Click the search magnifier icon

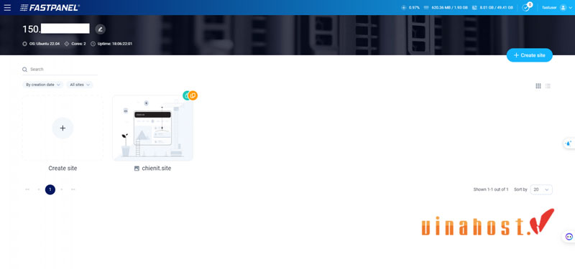[x=24, y=69]
